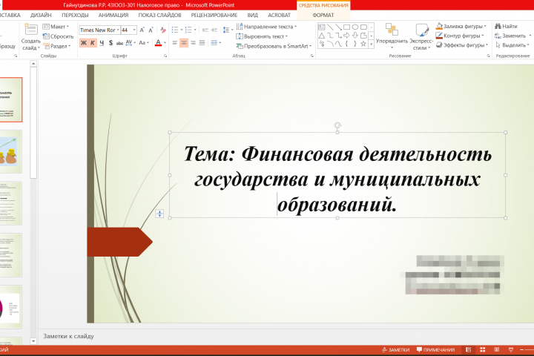Image resolution: width=534 pixels, height=356 pixels.
Task: Open the ДИЗАЙН ribbon tab
Action: tap(41, 16)
